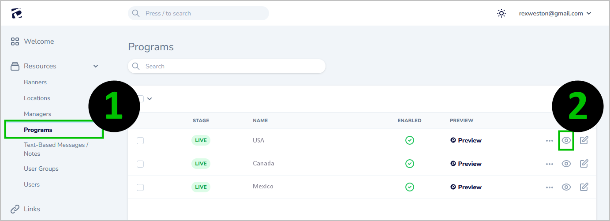Click the app logo in top-left corner
The width and height of the screenshot is (610, 221).
[17, 13]
